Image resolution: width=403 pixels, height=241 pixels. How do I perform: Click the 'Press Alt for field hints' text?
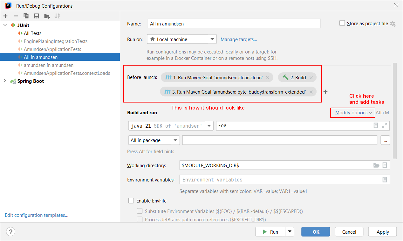(x=151, y=152)
